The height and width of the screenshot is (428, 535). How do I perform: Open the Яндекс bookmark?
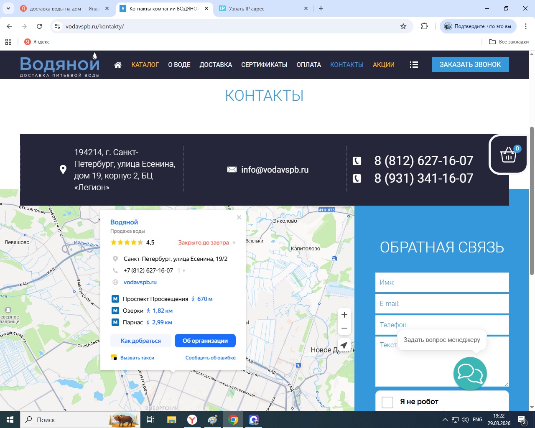click(x=37, y=42)
